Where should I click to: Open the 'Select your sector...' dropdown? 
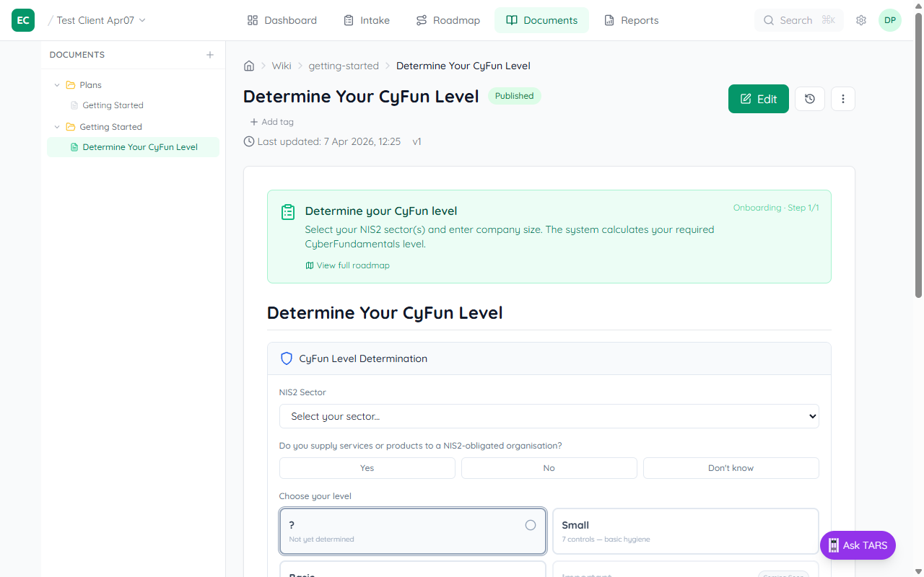[549, 416]
